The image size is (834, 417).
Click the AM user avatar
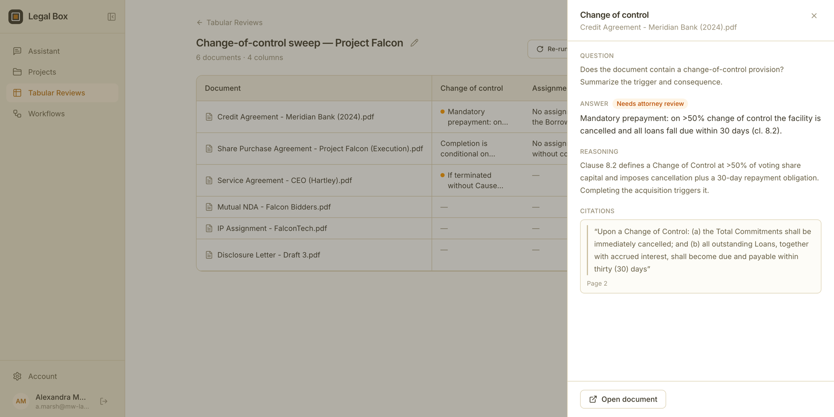pos(21,401)
